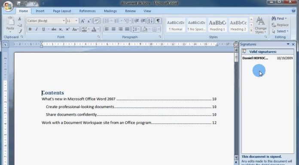This screenshot has width=299, height=165.
Task: Toggle subscript formatting
Action: pos(61,29)
